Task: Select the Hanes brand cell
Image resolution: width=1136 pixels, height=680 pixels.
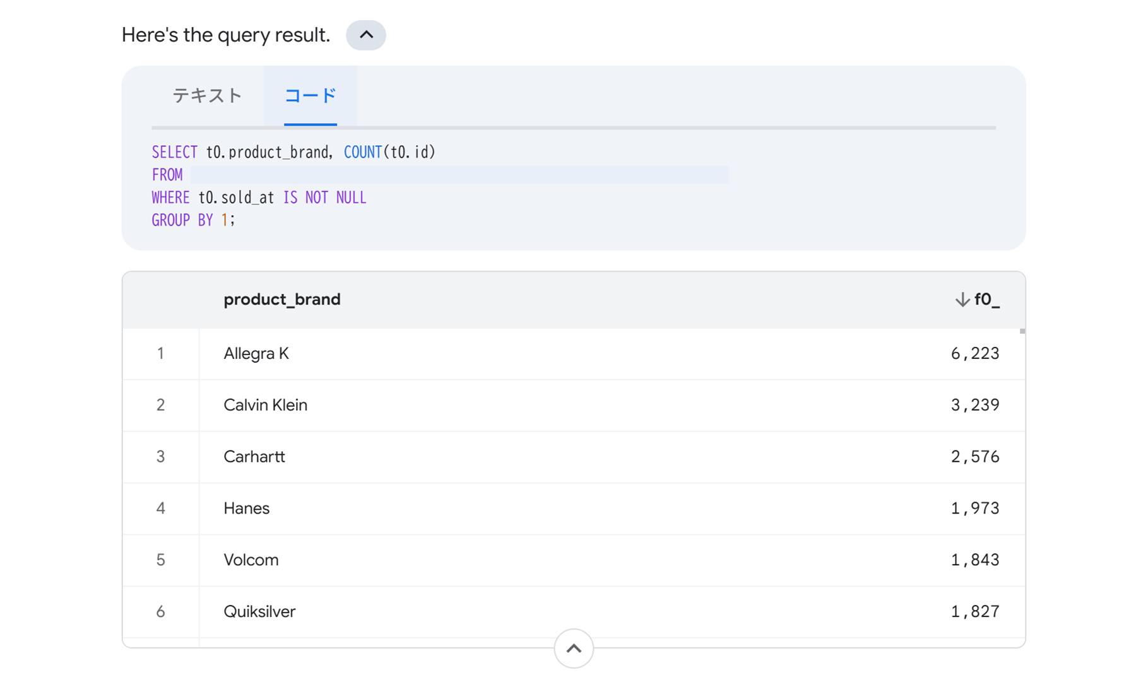Action: tap(247, 508)
